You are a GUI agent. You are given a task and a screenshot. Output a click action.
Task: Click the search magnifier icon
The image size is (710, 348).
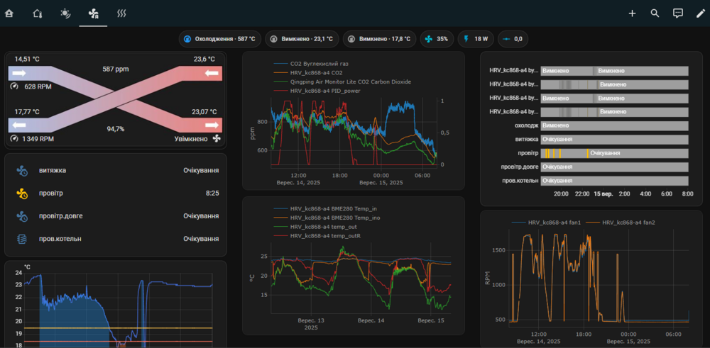point(655,13)
